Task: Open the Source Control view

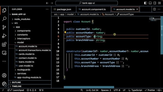Action: [4, 27]
